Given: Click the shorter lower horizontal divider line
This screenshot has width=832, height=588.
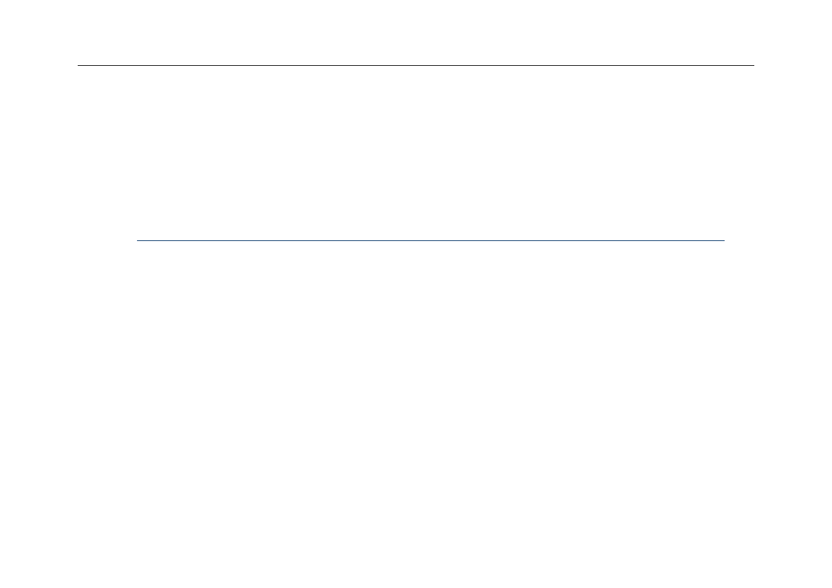Looking at the screenshot, I should click(430, 240).
